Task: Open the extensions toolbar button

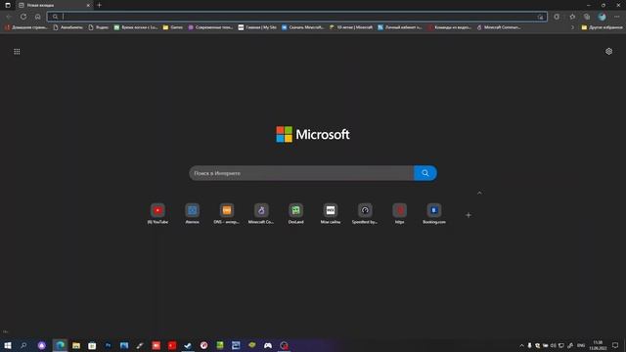Action: tap(557, 17)
